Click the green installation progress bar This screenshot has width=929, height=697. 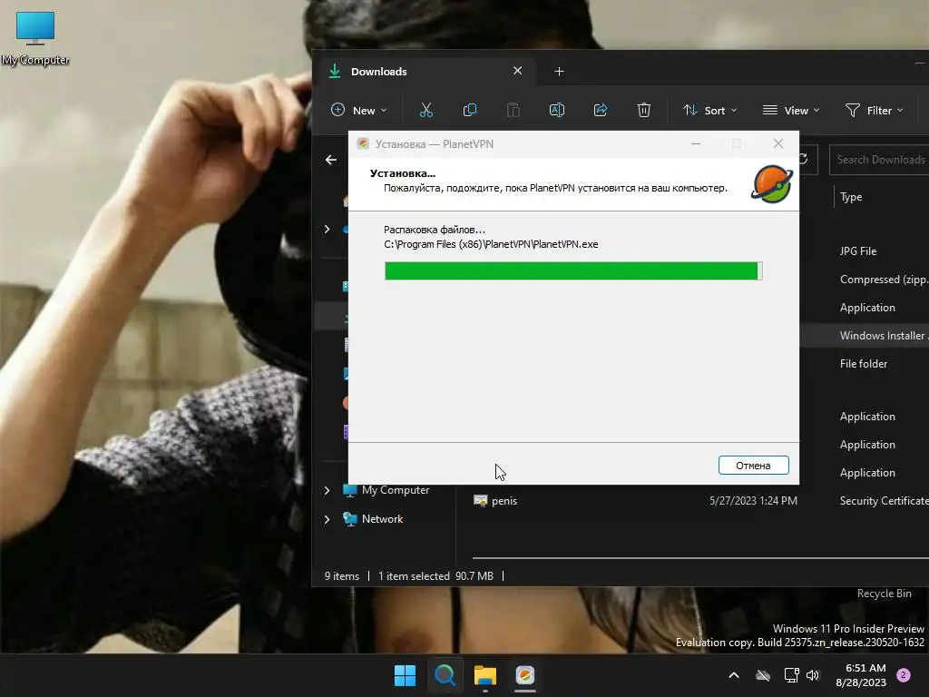tap(573, 270)
